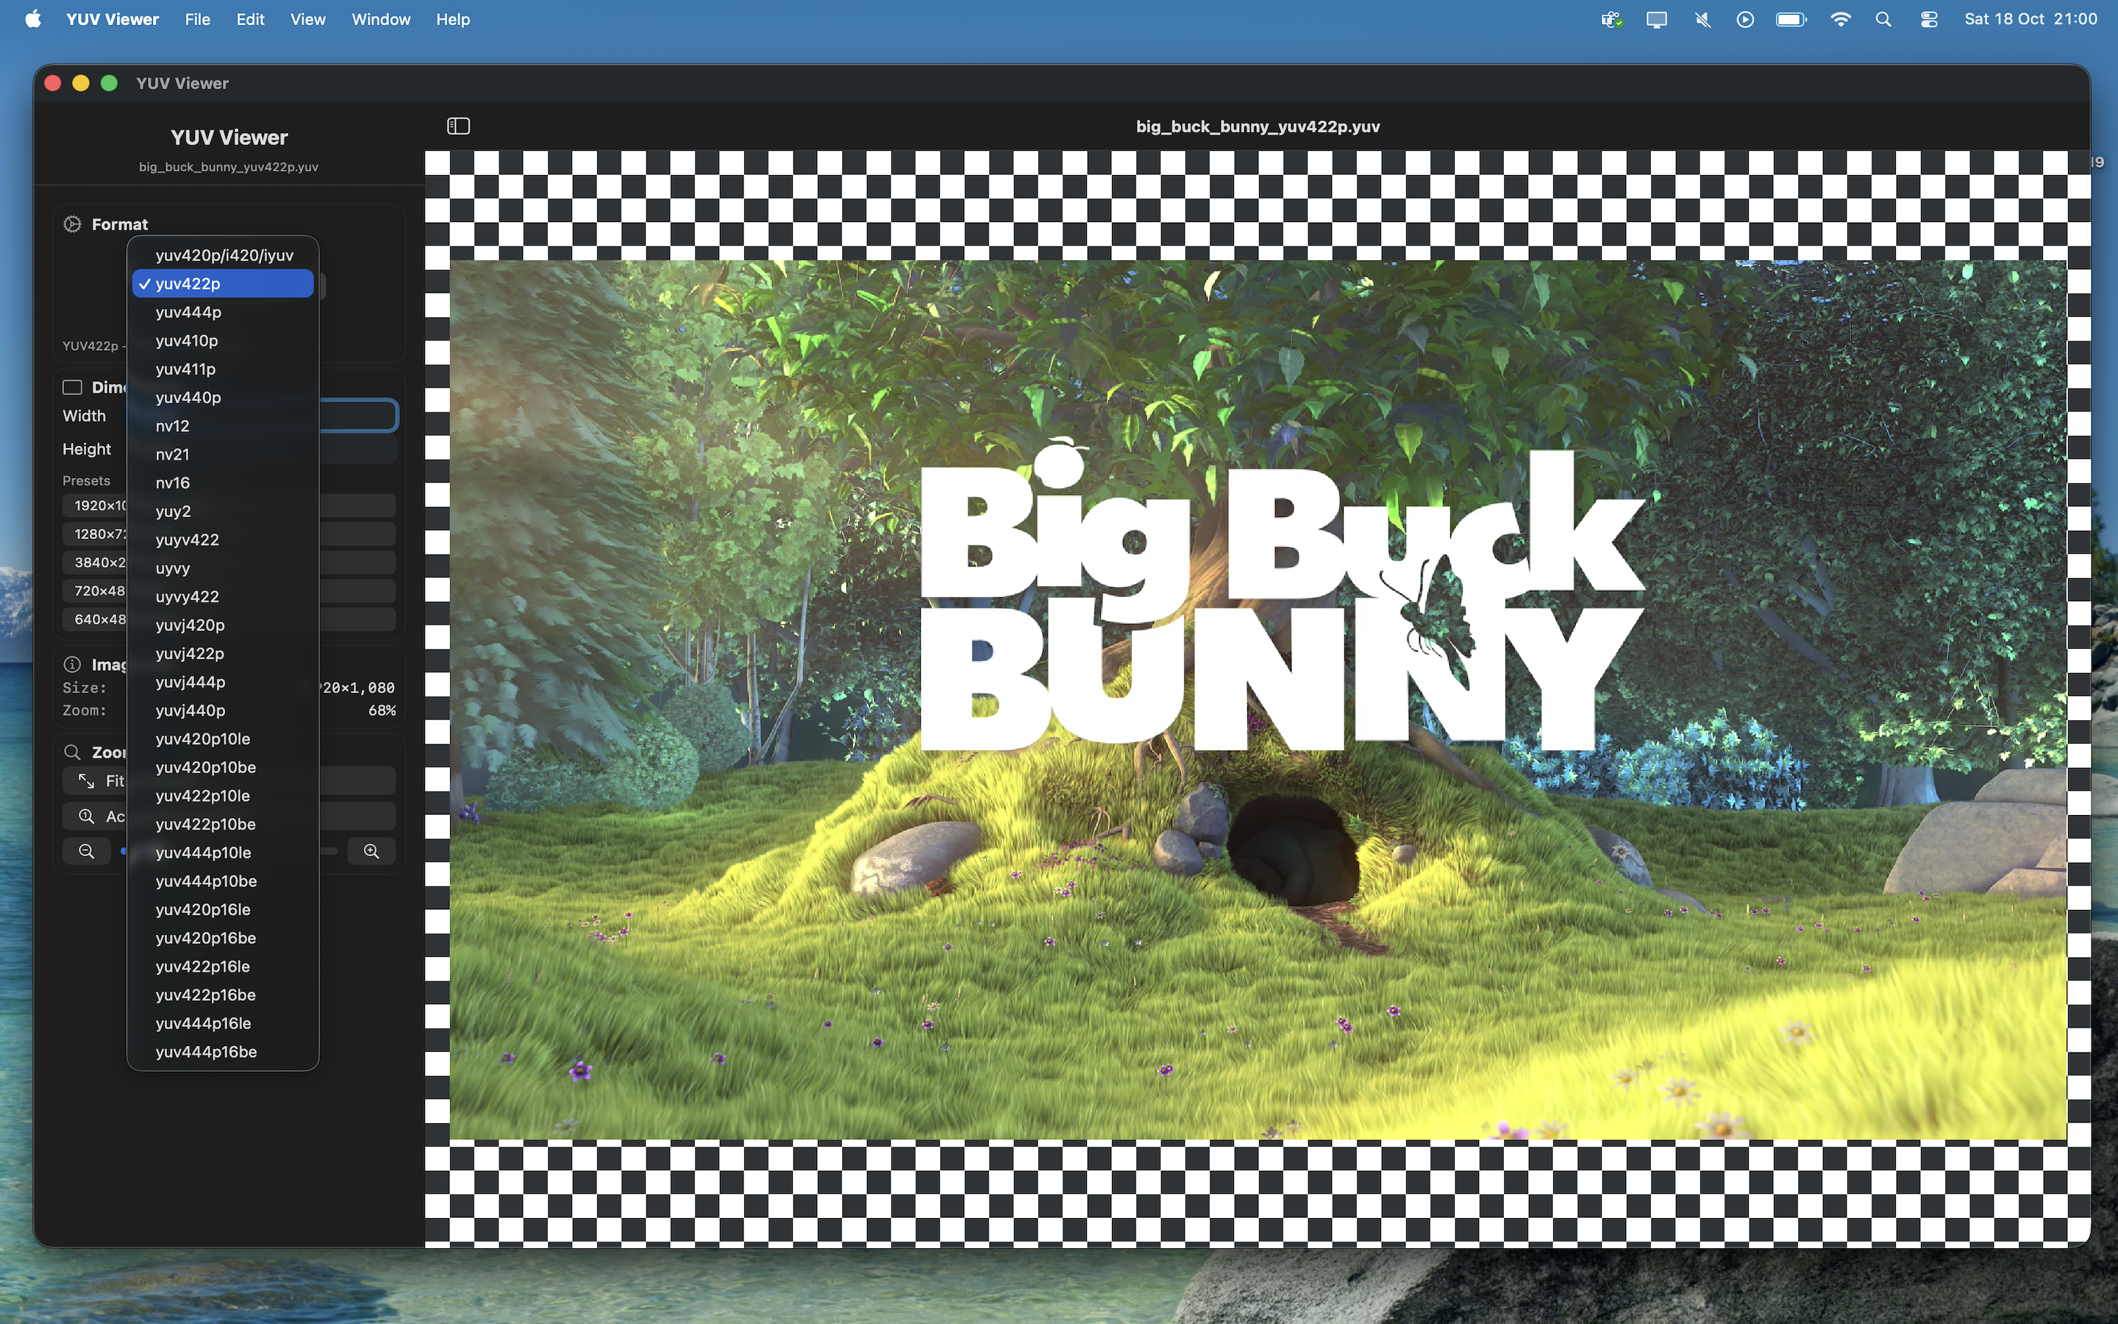This screenshot has width=2118, height=1324.
Task: Click the zoom in magnifier button
Action: point(371,851)
